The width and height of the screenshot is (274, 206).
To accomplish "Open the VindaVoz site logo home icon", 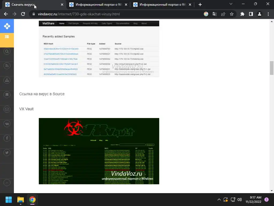I will point(7,26).
